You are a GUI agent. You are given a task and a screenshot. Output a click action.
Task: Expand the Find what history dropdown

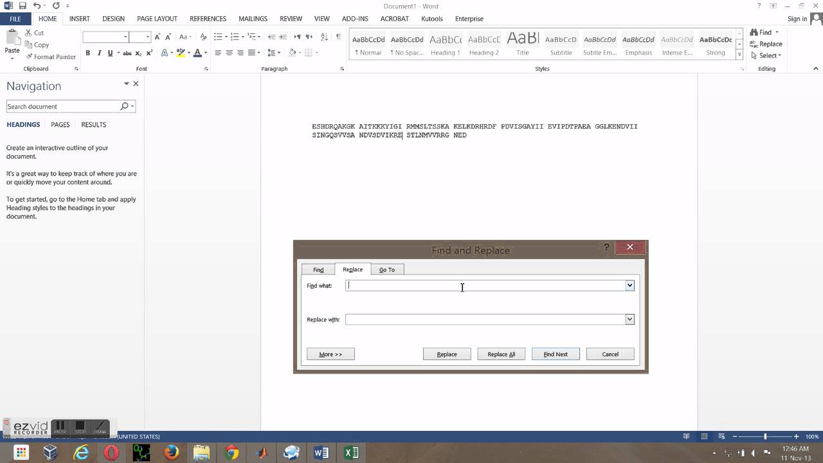pyautogui.click(x=629, y=286)
